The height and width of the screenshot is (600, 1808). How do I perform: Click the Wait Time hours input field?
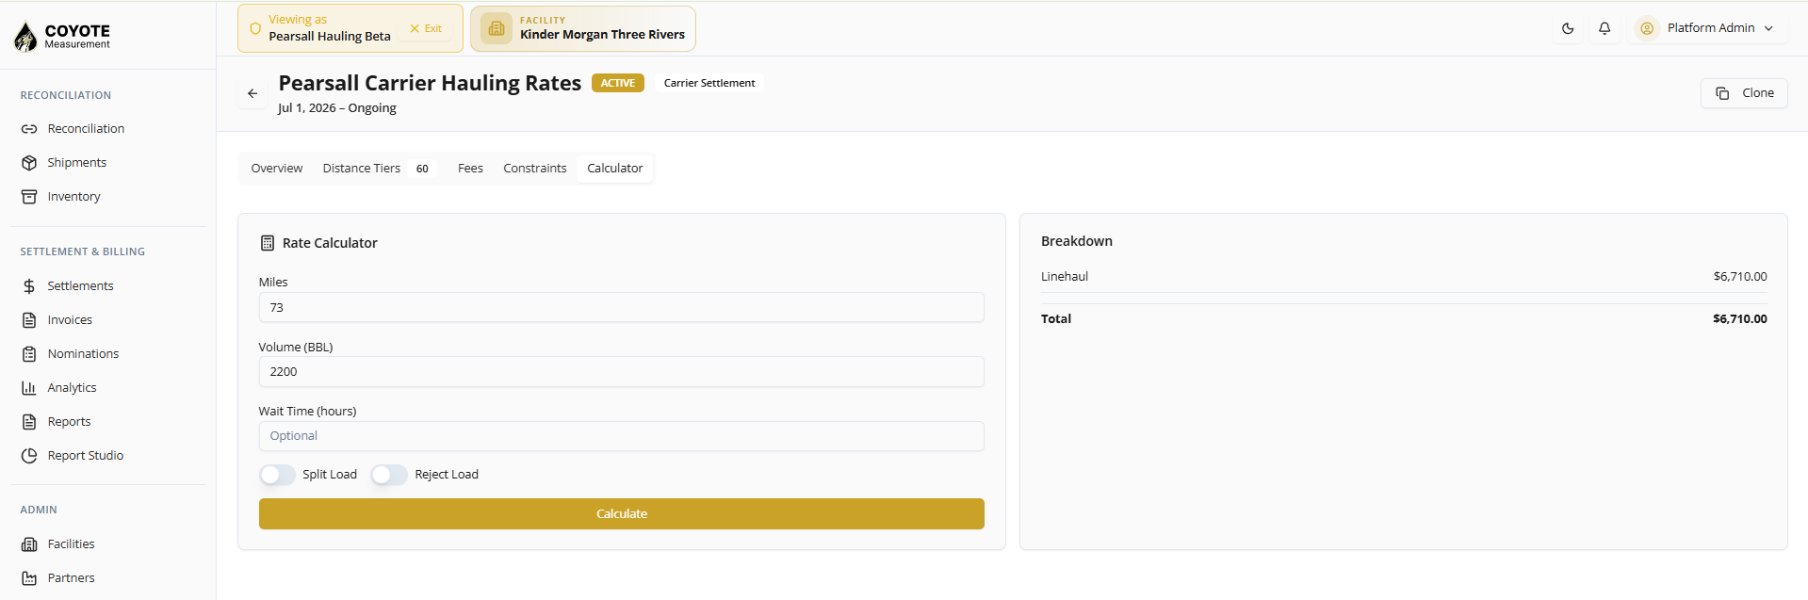[622, 436]
